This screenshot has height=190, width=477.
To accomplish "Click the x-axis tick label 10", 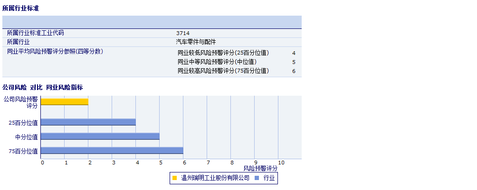I will pos(281,163).
